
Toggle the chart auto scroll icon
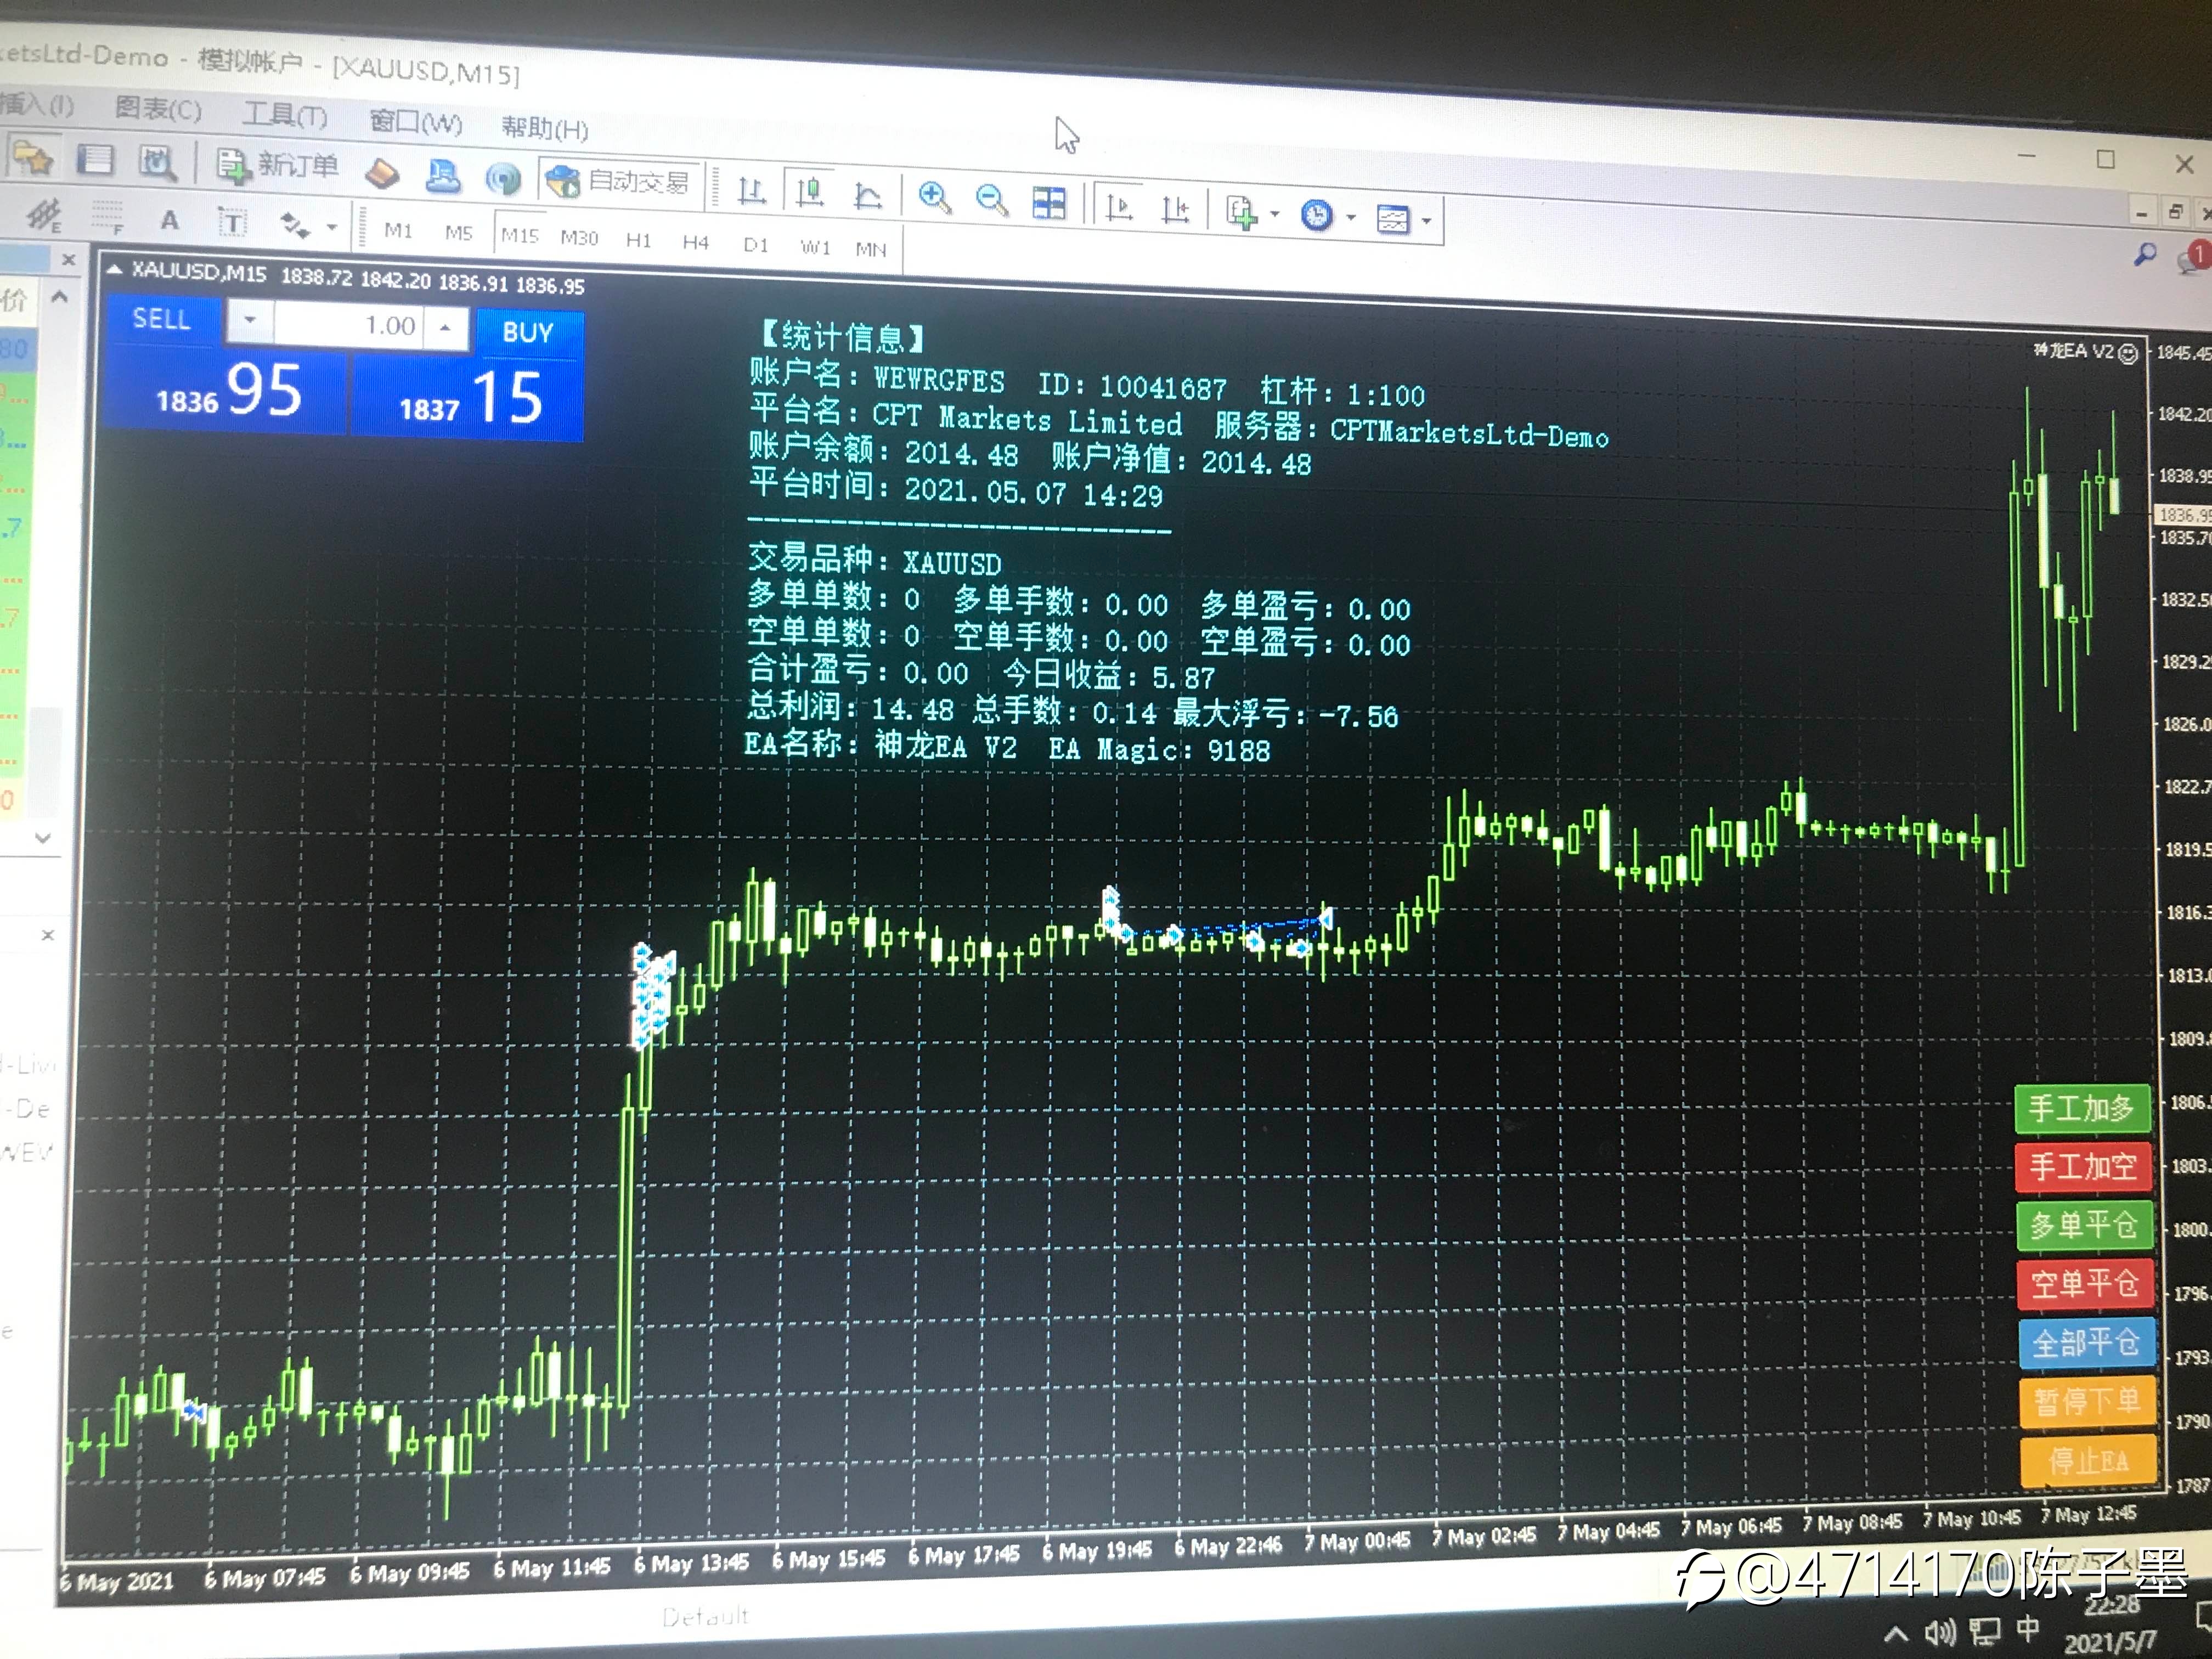click(1119, 207)
